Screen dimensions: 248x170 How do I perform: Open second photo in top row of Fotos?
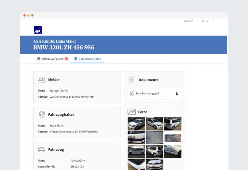click(x=155, y=124)
